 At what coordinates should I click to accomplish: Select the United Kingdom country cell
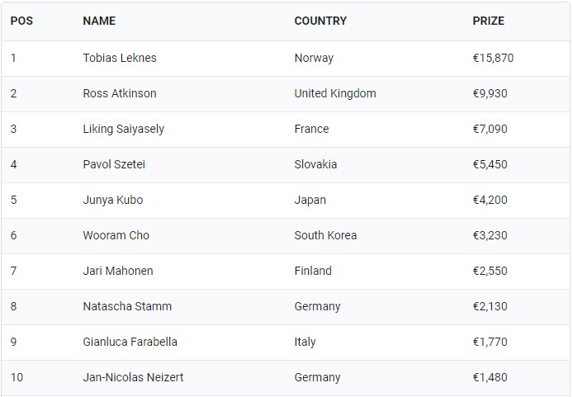point(335,94)
